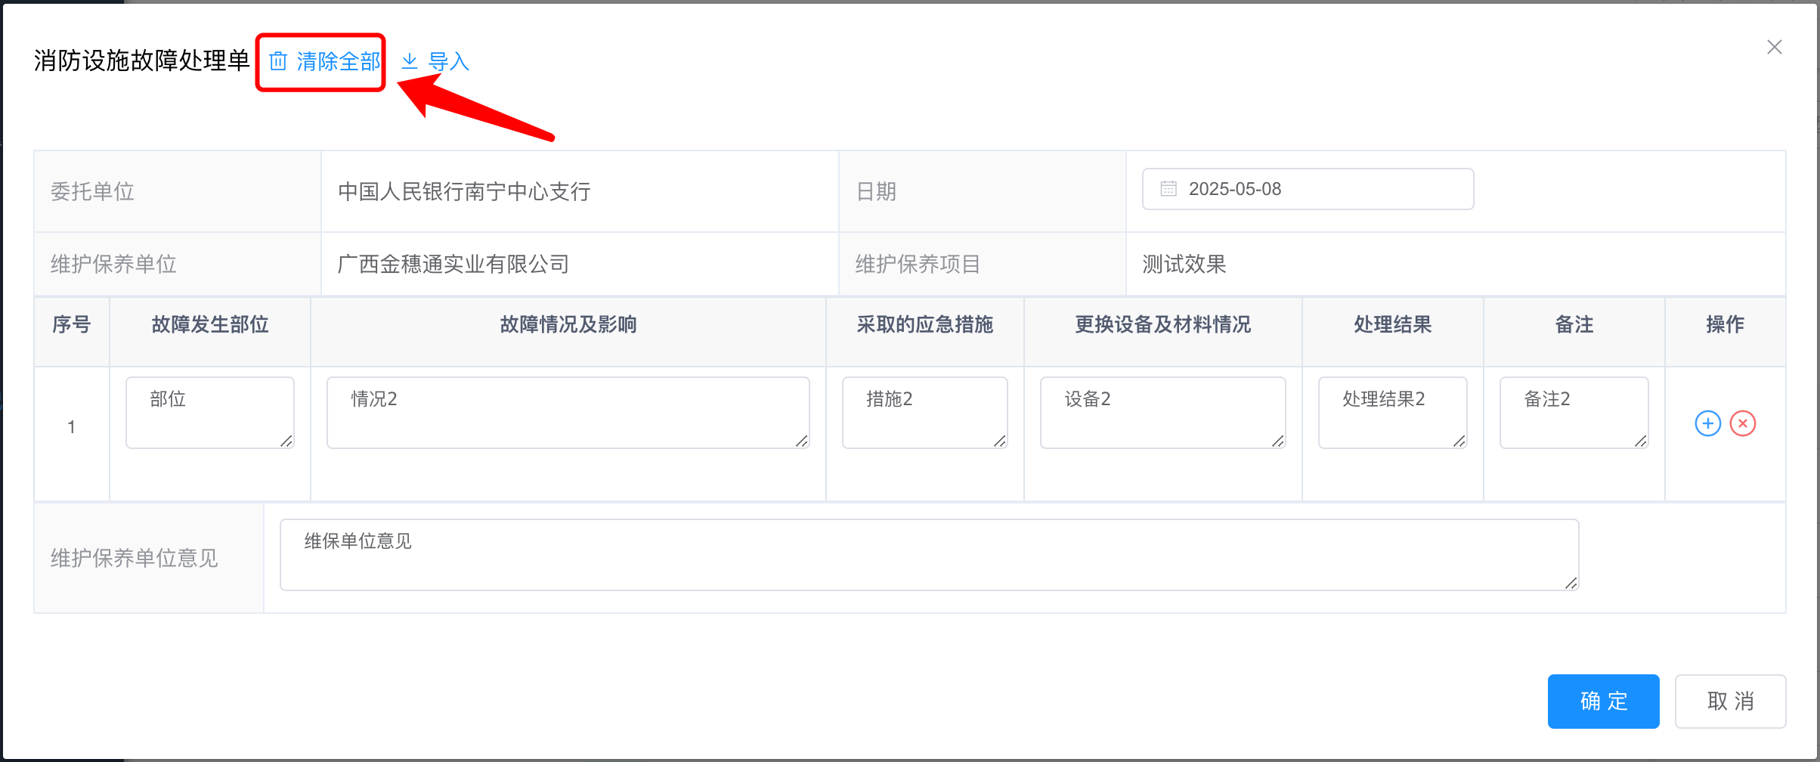Viewport: 1820px width, 762px height.
Task: Focus the 设备2 textarea
Action: pos(1163,413)
